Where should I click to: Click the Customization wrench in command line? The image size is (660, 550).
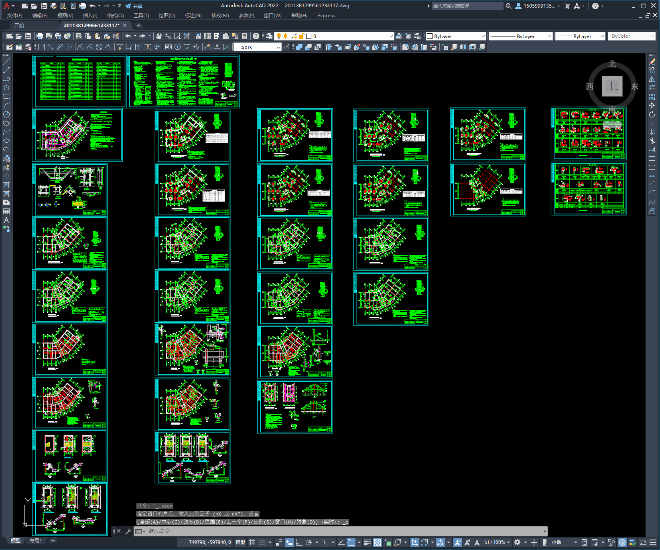click(x=128, y=531)
